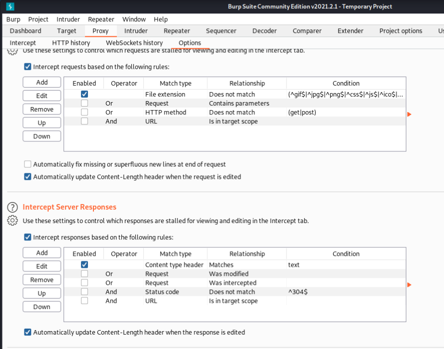Open the Intruder menu in menu bar

[68, 19]
